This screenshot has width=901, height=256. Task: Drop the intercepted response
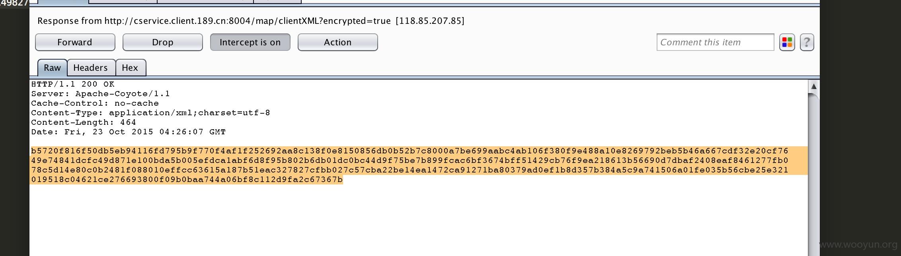(162, 42)
